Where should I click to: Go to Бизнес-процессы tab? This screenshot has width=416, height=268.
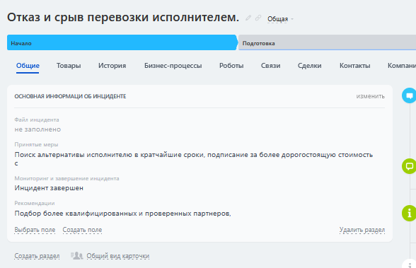[173, 66]
